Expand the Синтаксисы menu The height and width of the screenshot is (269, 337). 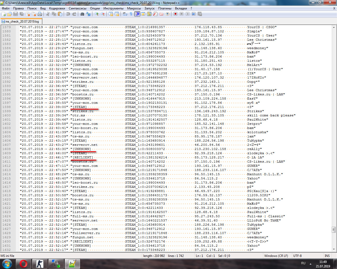click(77, 8)
